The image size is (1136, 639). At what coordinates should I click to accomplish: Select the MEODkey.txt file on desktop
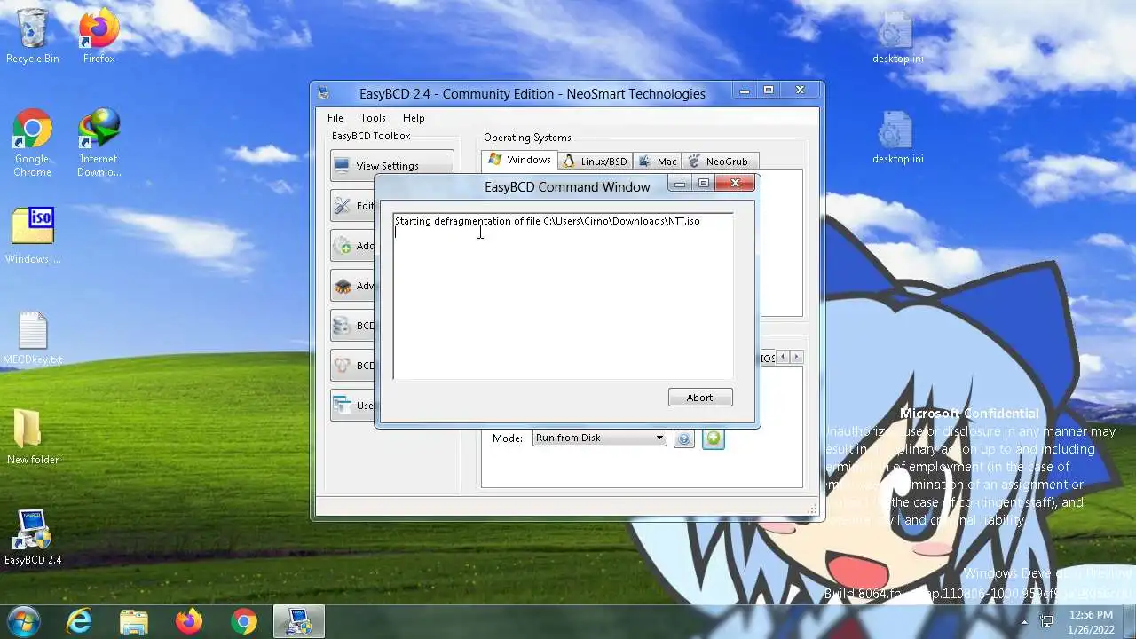click(33, 338)
